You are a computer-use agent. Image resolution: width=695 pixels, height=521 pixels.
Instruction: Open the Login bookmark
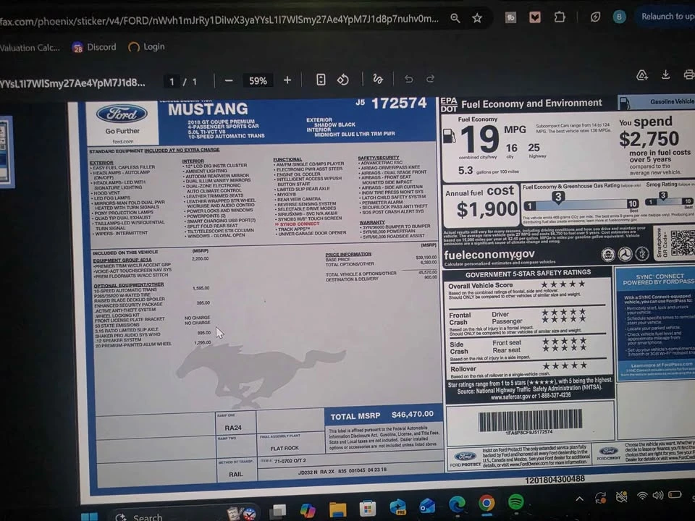147,47
